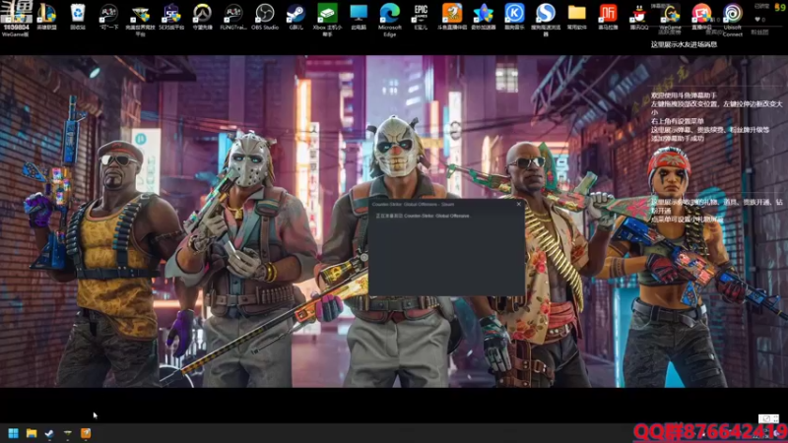Open the orange Douyu taskbar app
The height and width of the screenshot is (443, 788).
pyautogui.click(x=86, y=433)
